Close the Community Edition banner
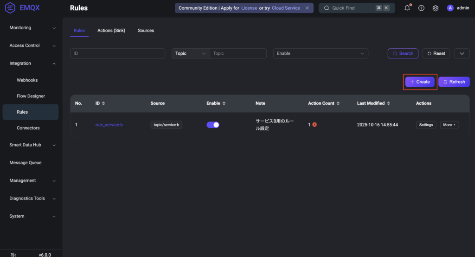The image size is (475, 257). (x=307, y=8)
